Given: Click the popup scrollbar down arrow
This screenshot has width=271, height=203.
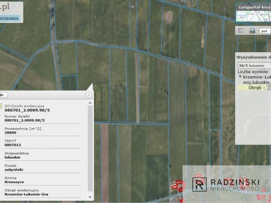Looking at the screenshot, I should pos(90,197).
